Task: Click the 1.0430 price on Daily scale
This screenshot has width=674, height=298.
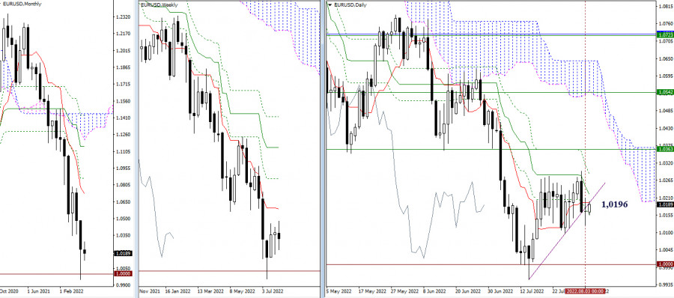Action: tap(665, 128)
